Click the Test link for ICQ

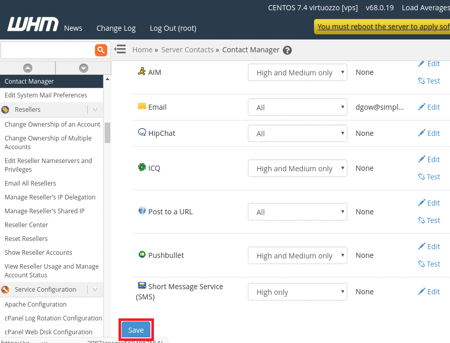pos(429,177)
